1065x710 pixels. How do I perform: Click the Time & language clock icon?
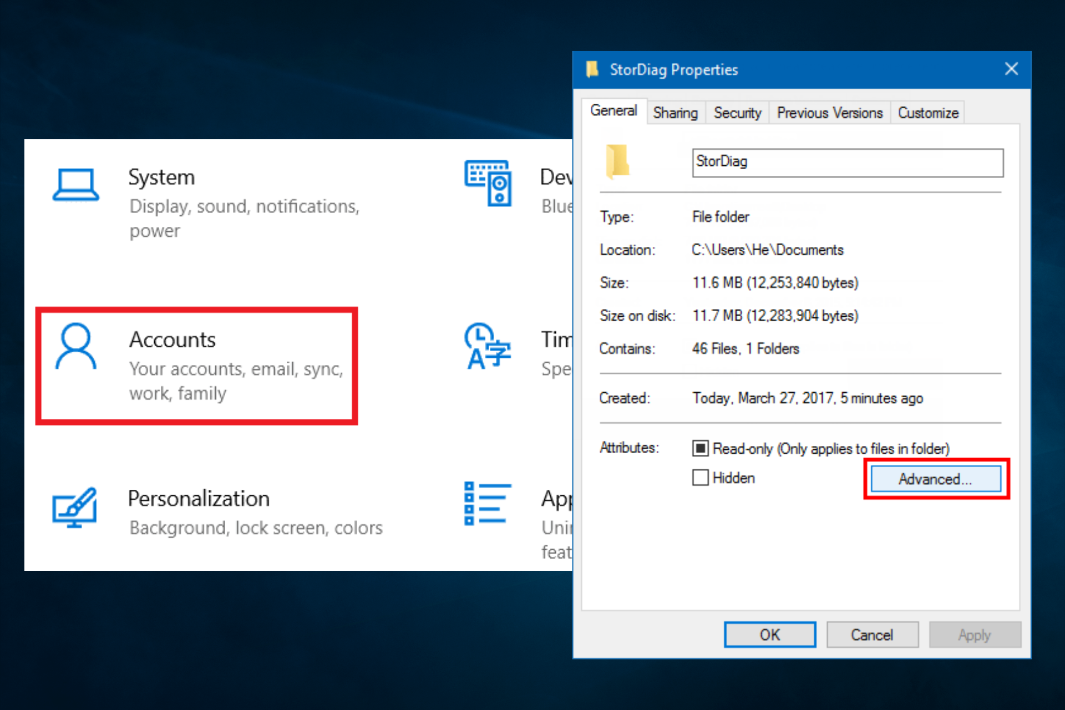coord(487,347)
